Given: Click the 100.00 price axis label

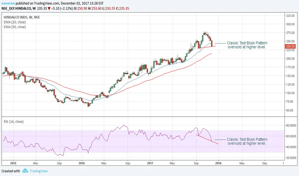Looking at the screenshot, I should [x=290, y=93].
